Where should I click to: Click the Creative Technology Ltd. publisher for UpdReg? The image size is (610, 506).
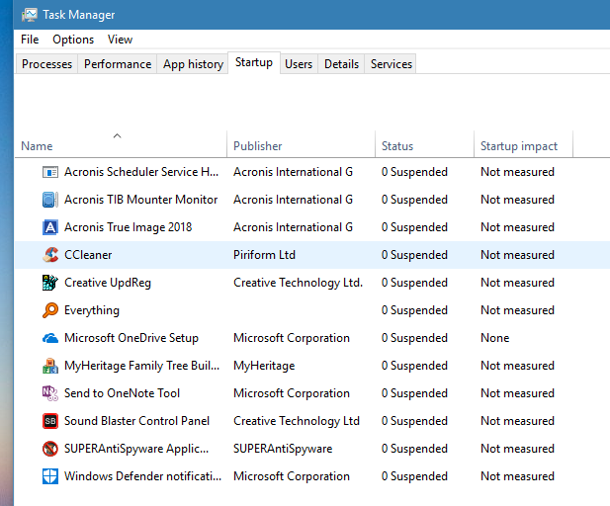coord(298,283)
